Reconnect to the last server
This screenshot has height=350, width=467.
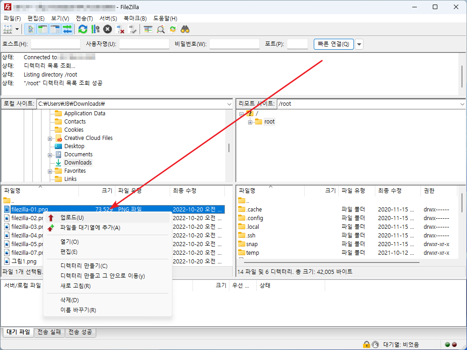(x=132, y=29)
